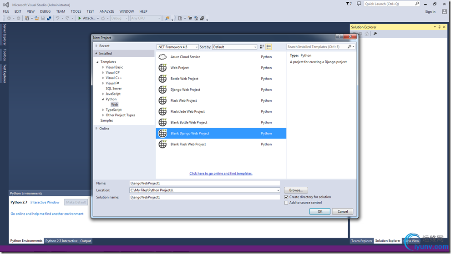This screenshot has height=254, width=451.
Task: Click the Browse... button
Action: click(296, 190)
